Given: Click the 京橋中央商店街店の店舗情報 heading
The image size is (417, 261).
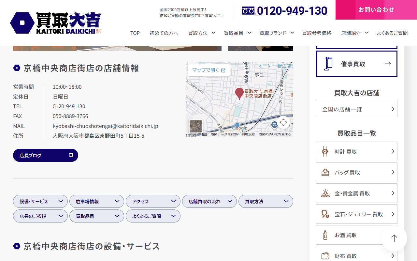Looking at the screenshot, I should point(81,68).
